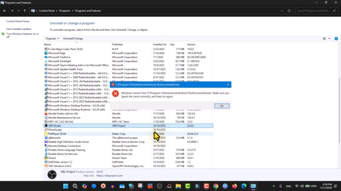Screen dimensions: 341x191
Task: Open the Windows Start menu
Action: pyautogui.click(x=66, y=186)
